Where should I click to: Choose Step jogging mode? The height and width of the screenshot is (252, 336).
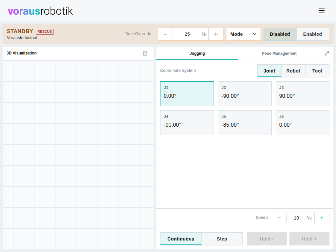coord(222,239)
